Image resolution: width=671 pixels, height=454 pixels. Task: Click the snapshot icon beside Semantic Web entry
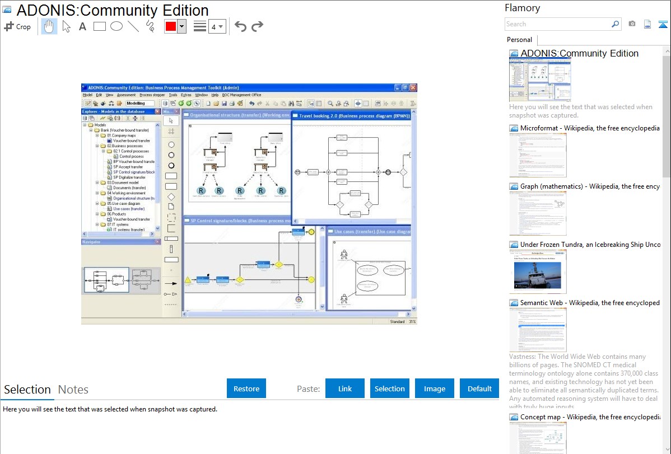pyautogui.click(x=514, y=303)
